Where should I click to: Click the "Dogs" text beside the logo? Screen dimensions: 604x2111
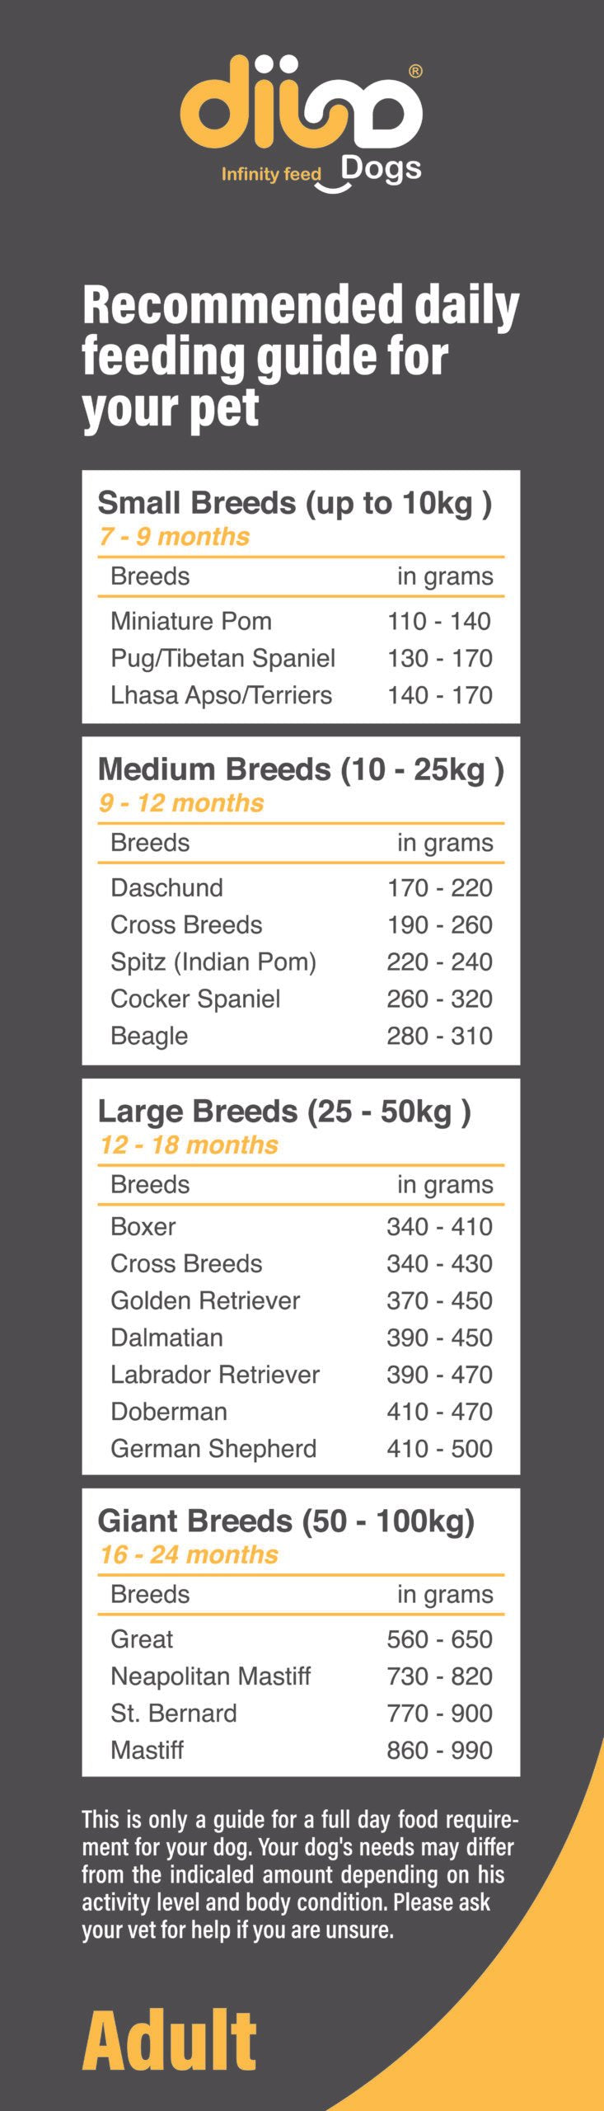pyautogui.click(x=382, y=167)
